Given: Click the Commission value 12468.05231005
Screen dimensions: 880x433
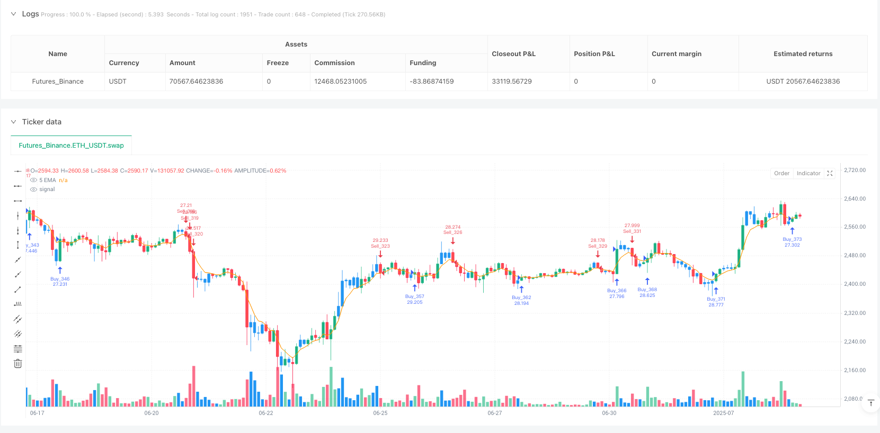Looking at the screenshot, I should pos(341,82).
